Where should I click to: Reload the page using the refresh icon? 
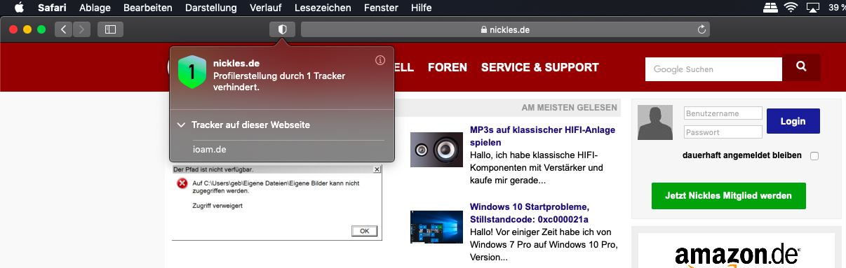(701, 29)
